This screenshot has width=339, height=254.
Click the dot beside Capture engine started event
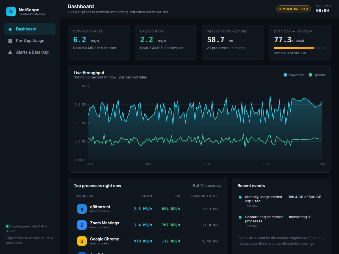pyautogui.click(x=240, y=217)
